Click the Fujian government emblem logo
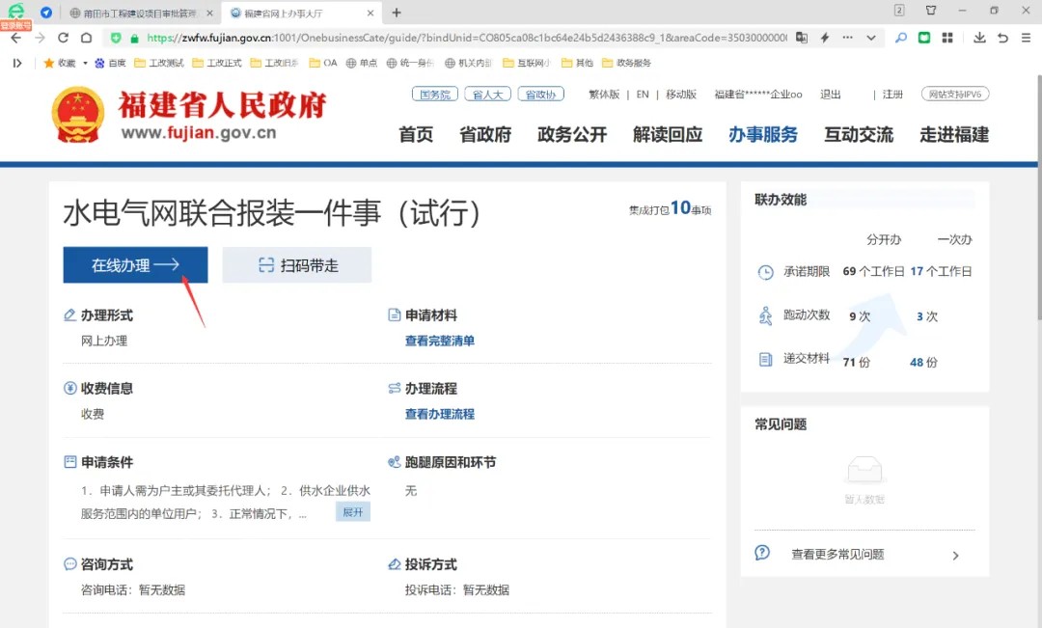The width and height of the screenshot is (1042, 628). (x=78, y=116)
